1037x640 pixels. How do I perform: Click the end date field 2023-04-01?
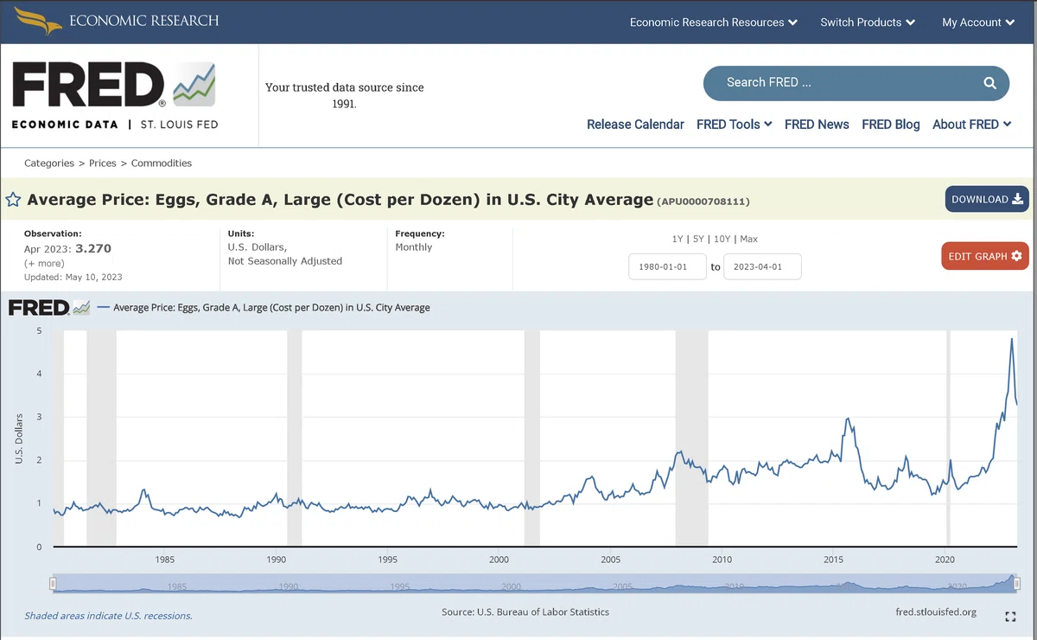tap(762, 267)
